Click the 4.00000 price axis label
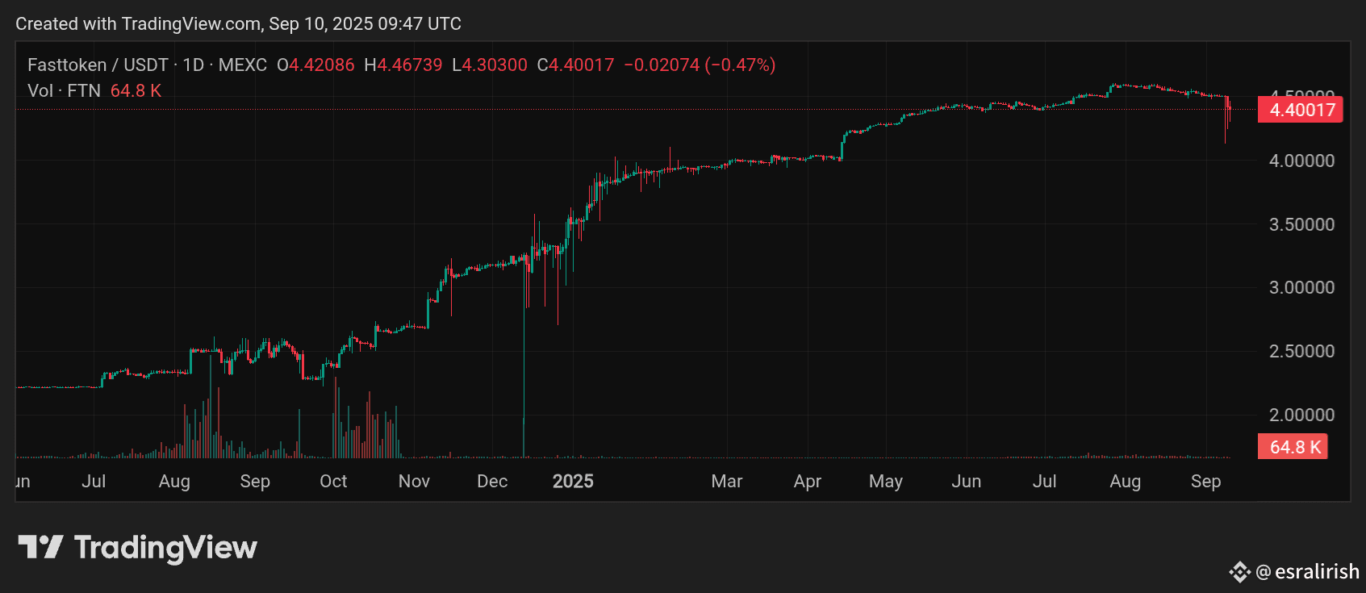This screenshot has height=593, width=1366. coord(1301,161)
